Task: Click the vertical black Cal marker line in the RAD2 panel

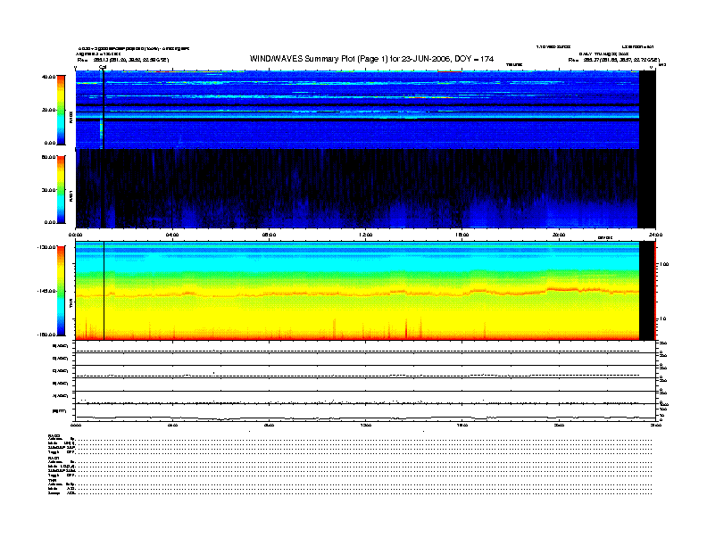Action: click(x=104, y=110)
